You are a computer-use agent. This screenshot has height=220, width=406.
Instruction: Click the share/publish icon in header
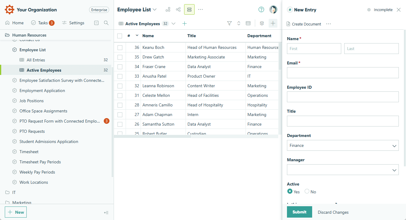[178, 10]
